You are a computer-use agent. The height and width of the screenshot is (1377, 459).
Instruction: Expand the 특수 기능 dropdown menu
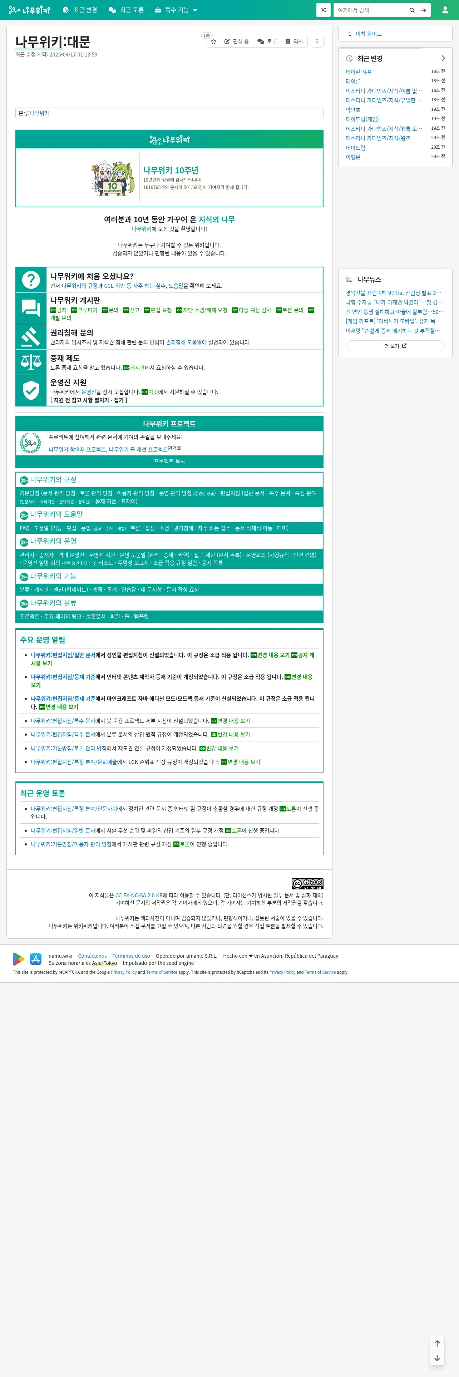pyautogui.click(x=176, y=10)
